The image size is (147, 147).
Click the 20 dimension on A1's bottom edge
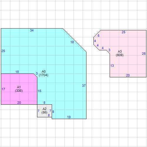click(19, 103)
